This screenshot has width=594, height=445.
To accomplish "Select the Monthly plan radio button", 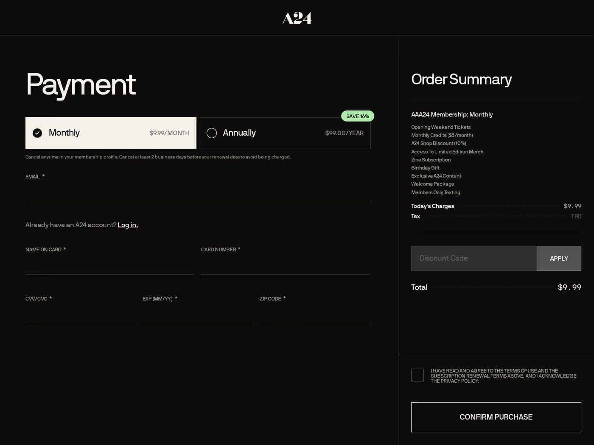I will (x=37, y=133).
